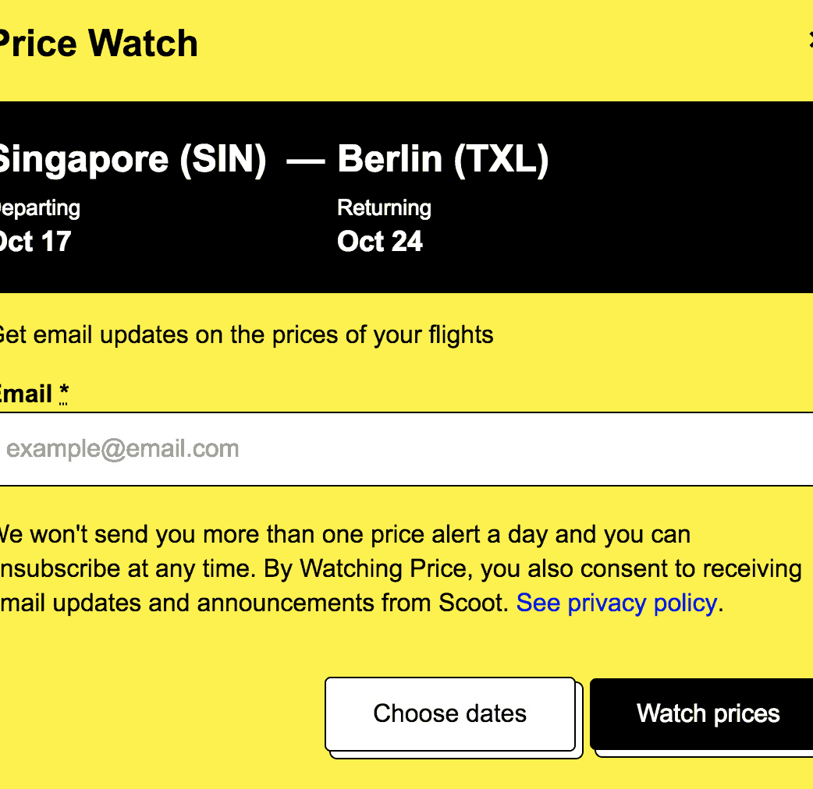Click the Email field label
Viewport: 813px width, 789px height.
click(26, 394)
